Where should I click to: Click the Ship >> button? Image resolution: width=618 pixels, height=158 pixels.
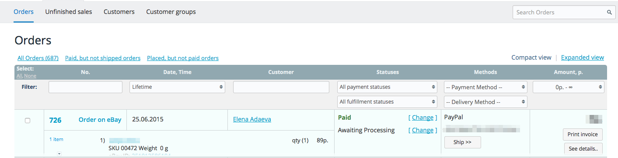[x=463, y=142]
